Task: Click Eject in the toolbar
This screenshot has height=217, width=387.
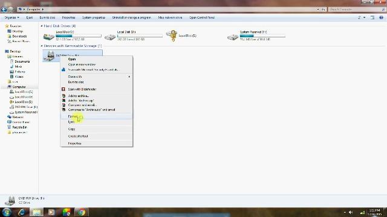Action: point(30,17)
